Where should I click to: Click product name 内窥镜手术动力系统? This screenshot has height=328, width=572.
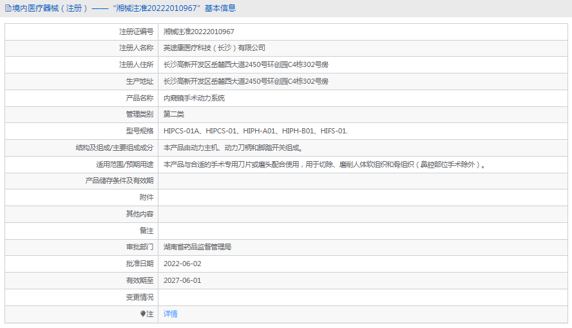tap(194, 98)
